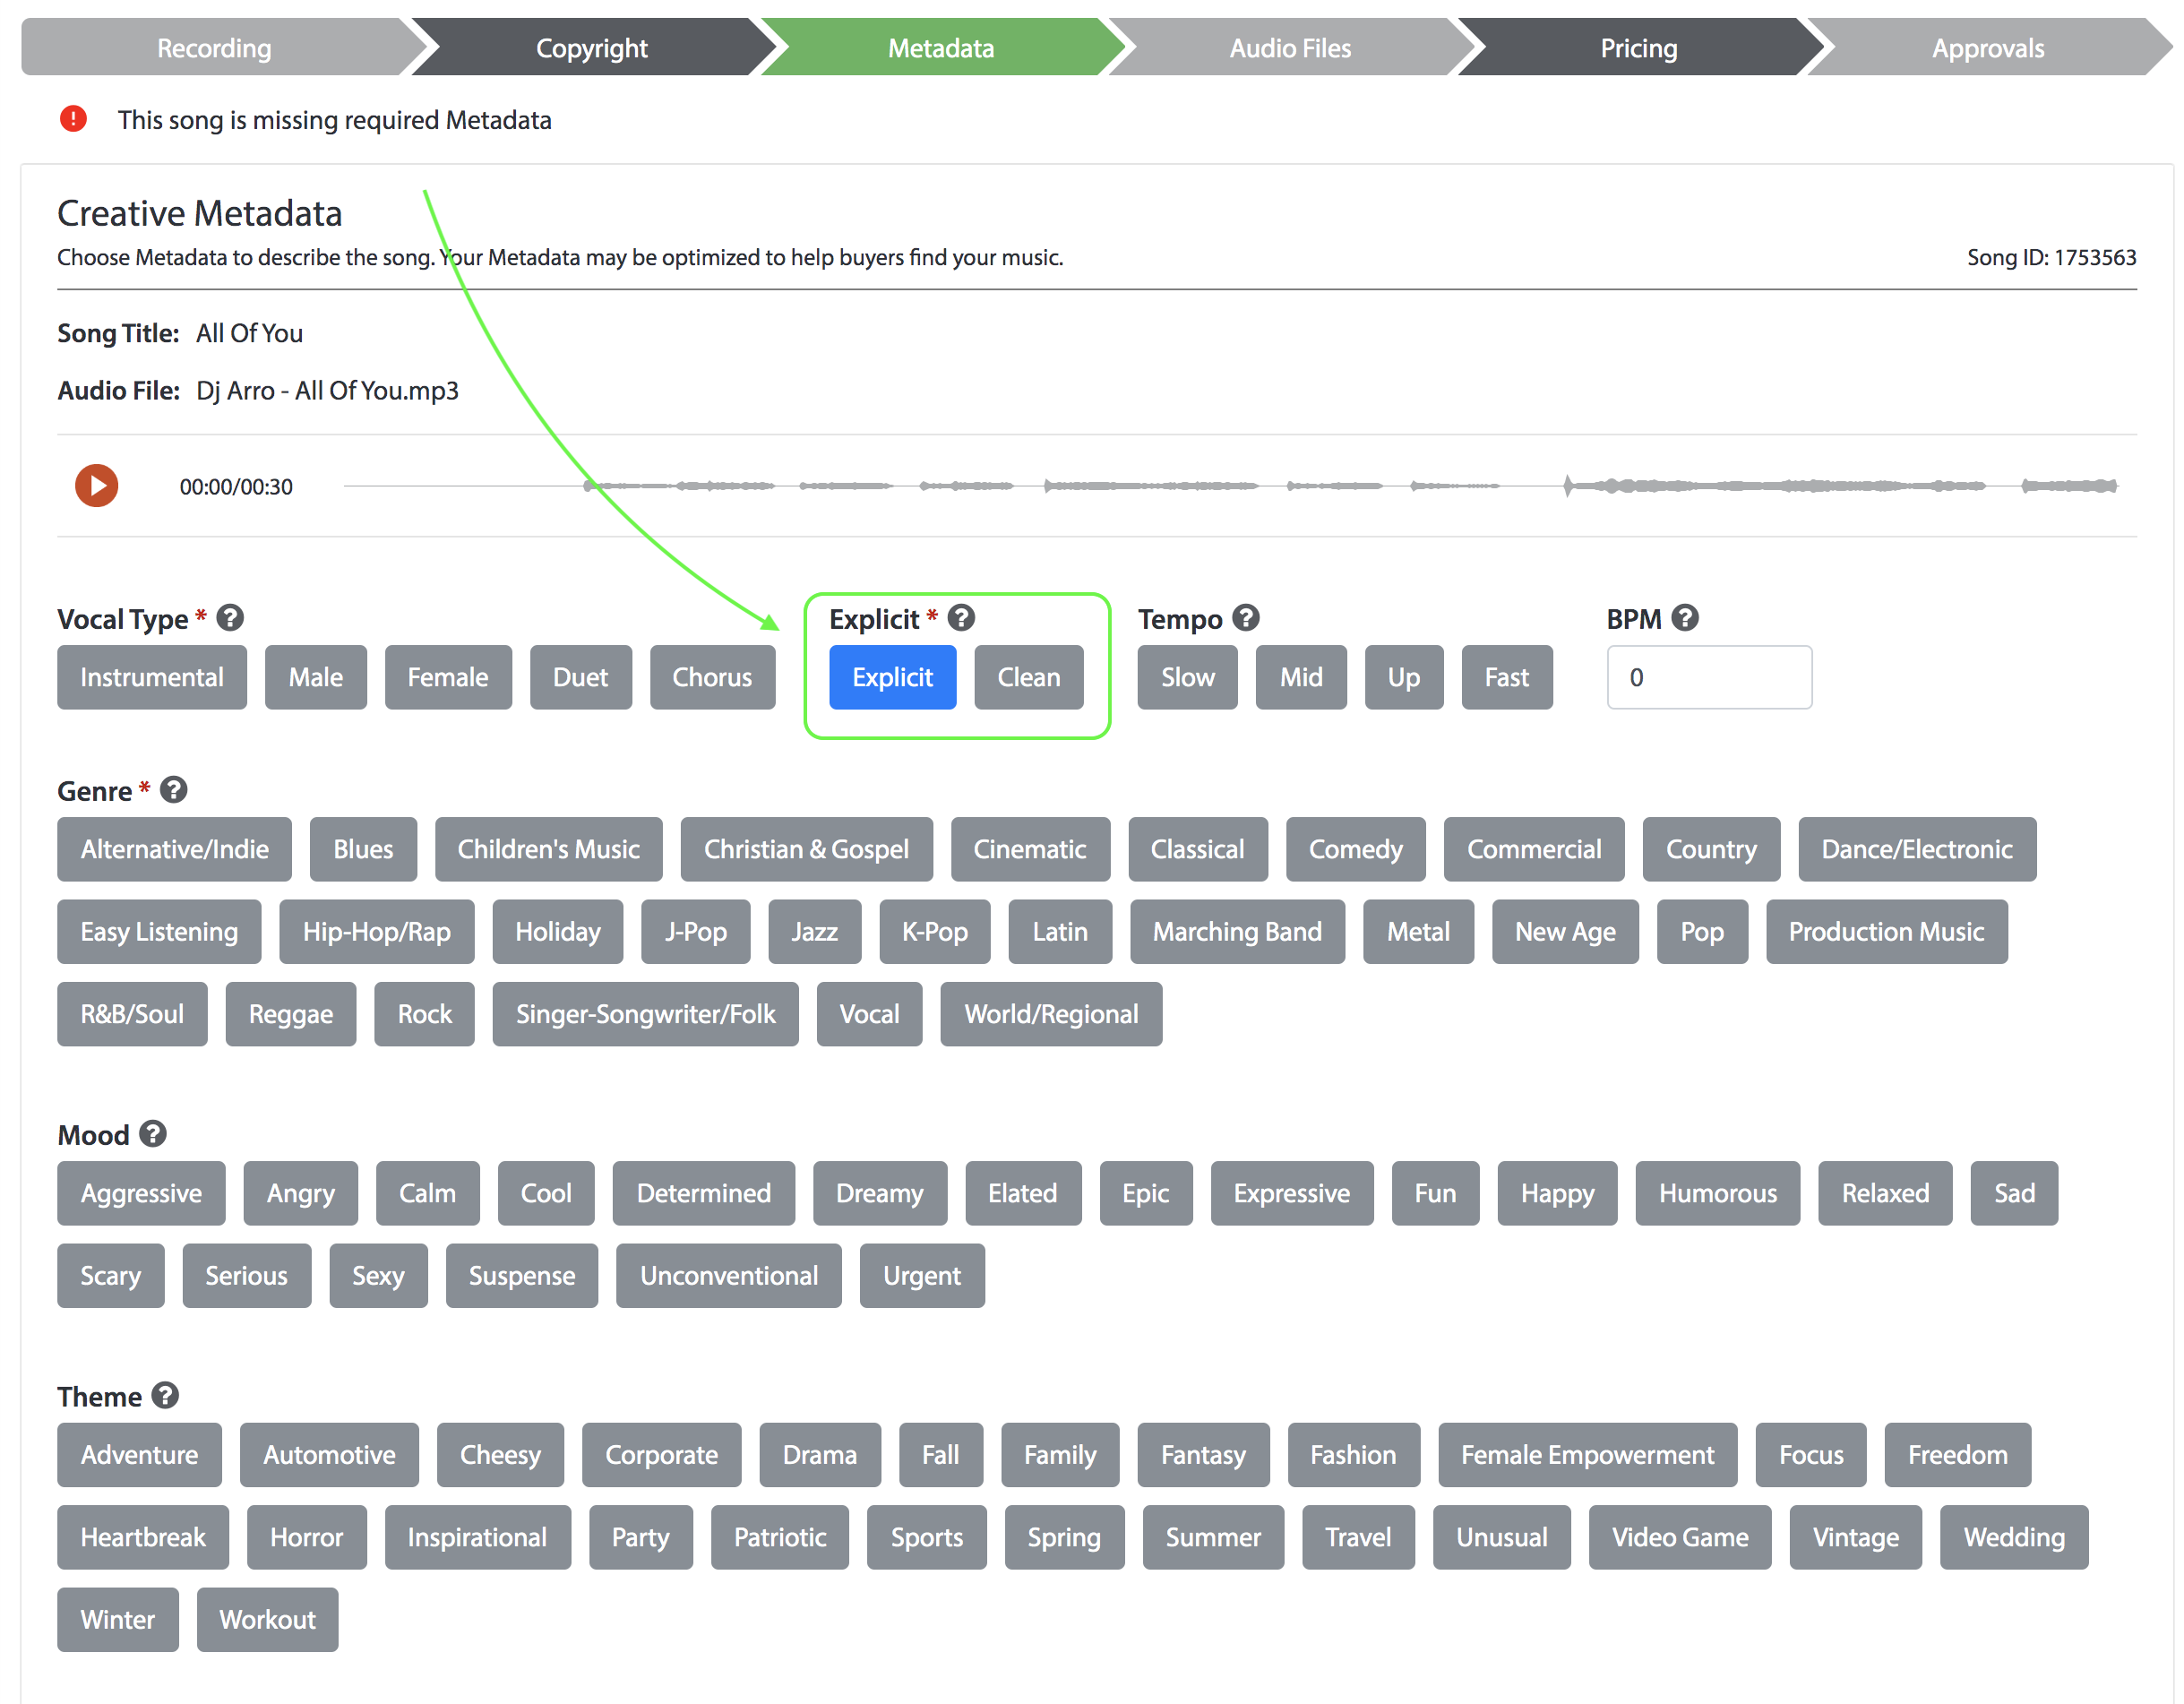Pick the Dance/Electronic genre
The height and width of the screenshot is (1704, 2184).
1917,849
